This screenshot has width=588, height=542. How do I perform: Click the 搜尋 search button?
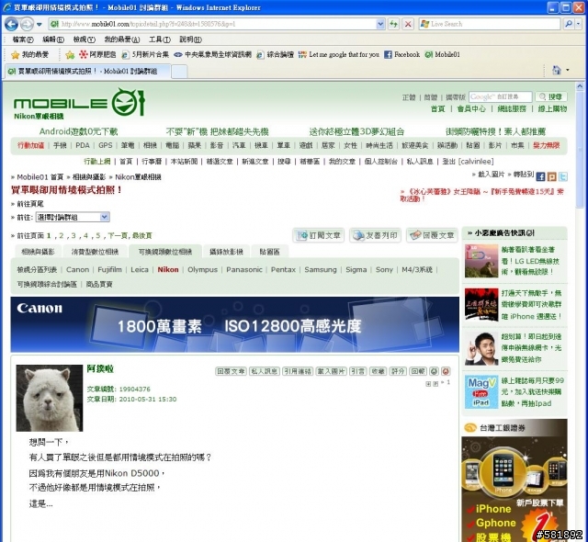[x=551, y=96]
